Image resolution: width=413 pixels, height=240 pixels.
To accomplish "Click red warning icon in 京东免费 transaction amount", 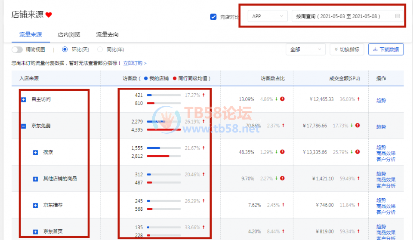I will (x=358, y=126).
